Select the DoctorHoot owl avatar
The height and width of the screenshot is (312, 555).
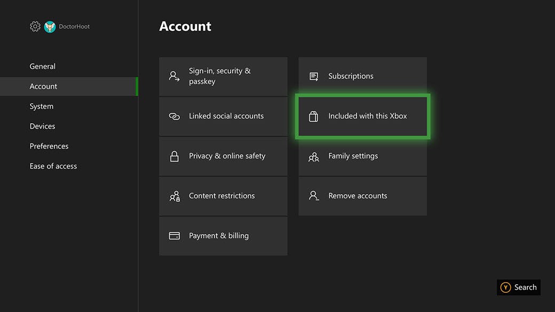[50, 27]
